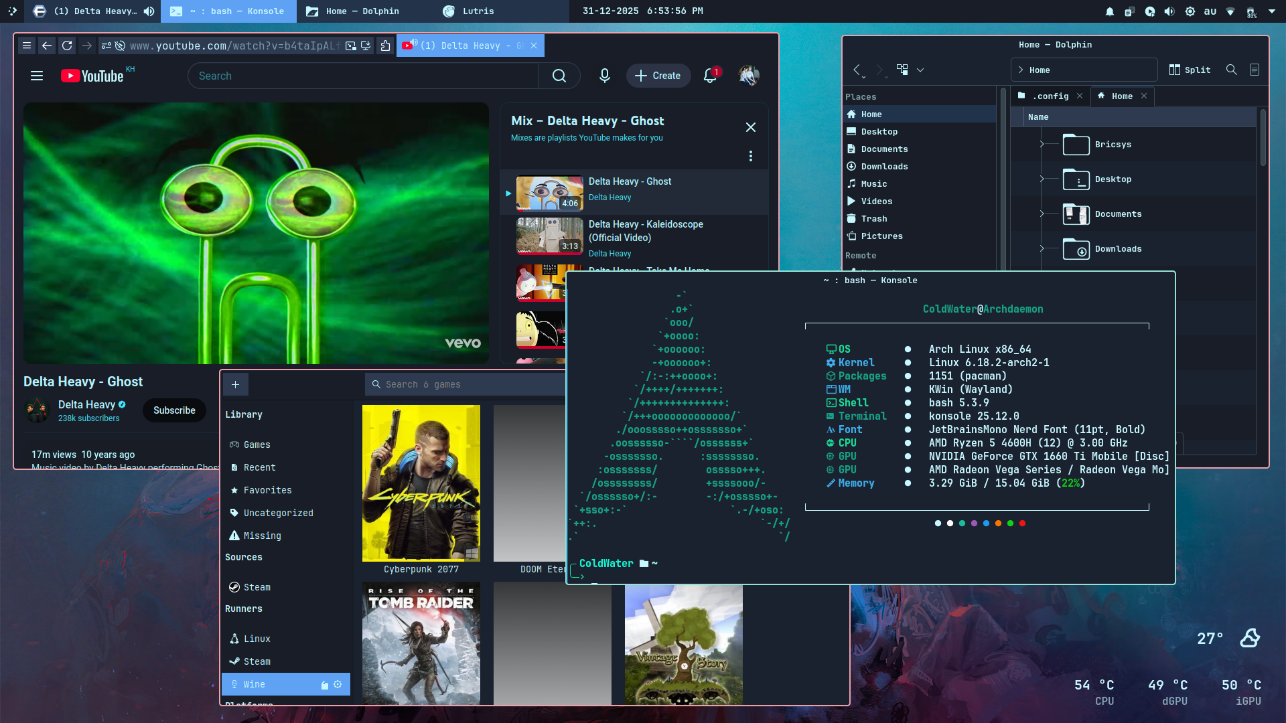The height and width of the screenshot is (723, 1286).
Task: Reload the YouTube page in browser
Action: pyautogui.click(x=67, y=46)
